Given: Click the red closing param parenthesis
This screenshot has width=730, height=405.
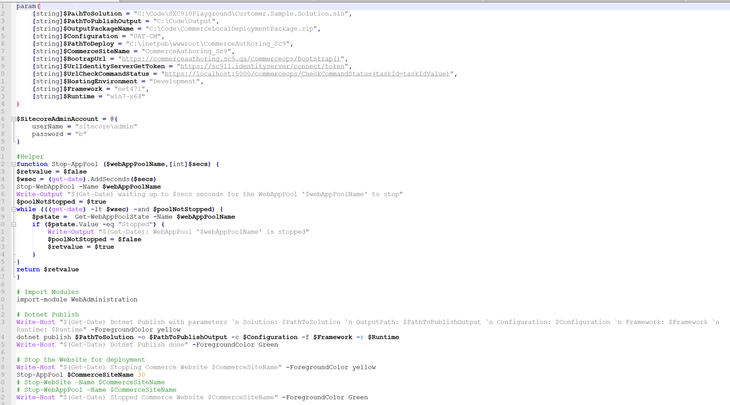Looking at the screenshot, I should 18,104.
